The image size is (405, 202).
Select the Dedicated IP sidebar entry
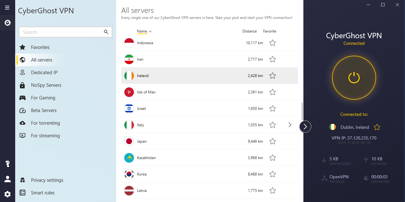[44, 72]
